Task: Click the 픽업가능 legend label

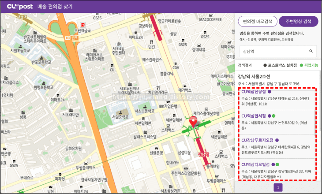Action: (311, 65)
